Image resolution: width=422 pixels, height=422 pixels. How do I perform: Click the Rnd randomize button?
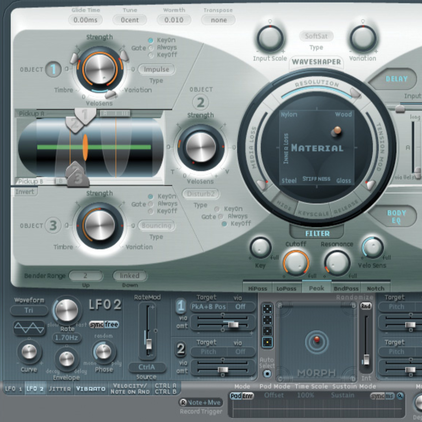366,306
